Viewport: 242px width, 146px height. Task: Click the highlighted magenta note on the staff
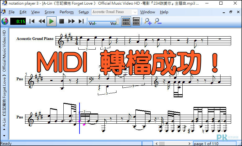coord(84,124)
